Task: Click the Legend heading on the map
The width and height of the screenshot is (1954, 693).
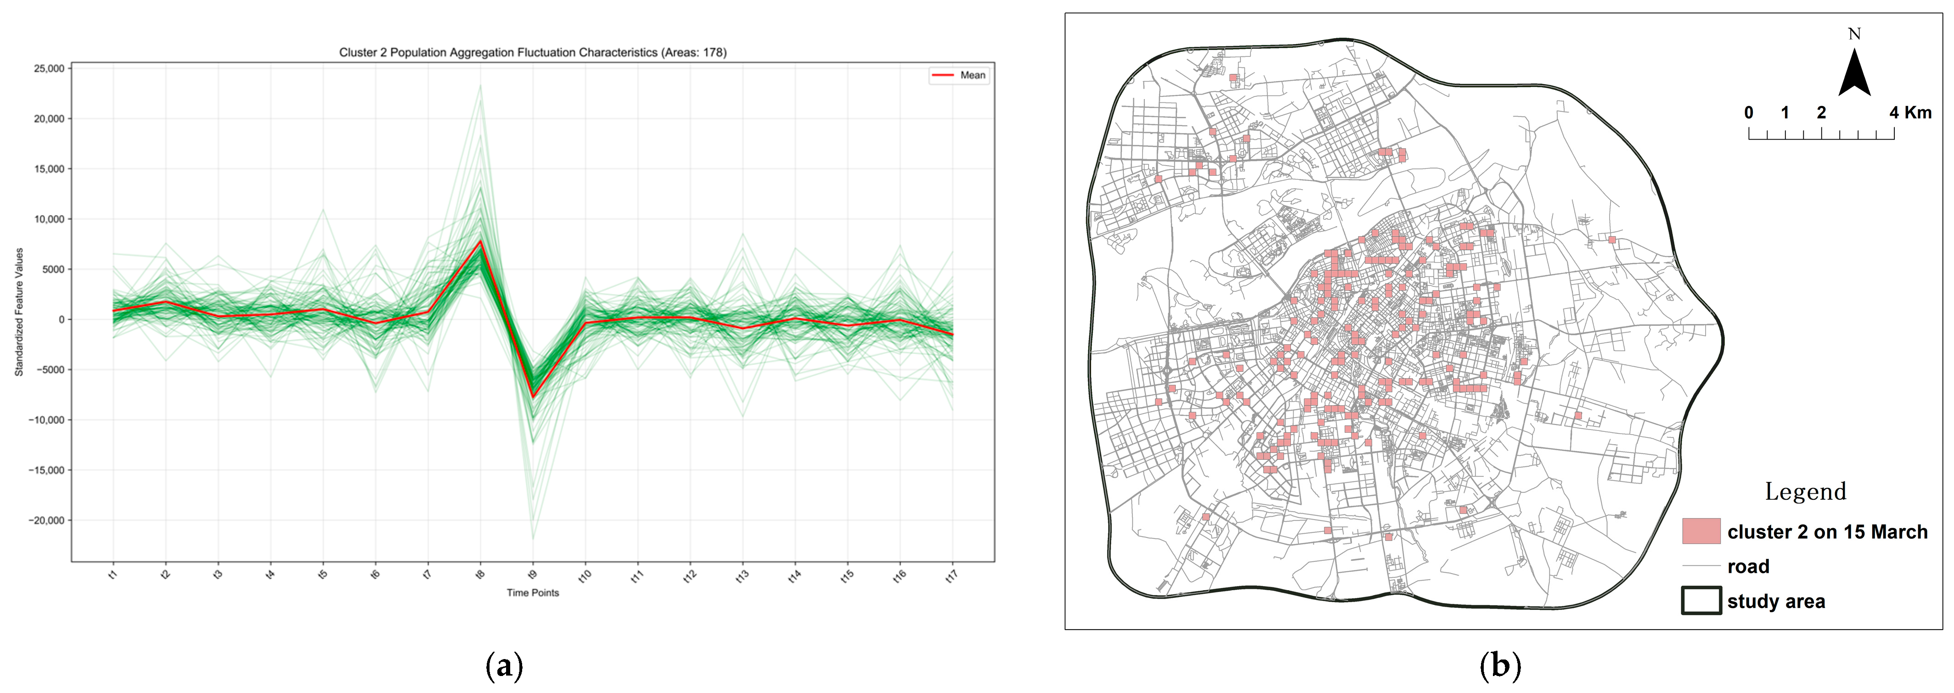Action: pos(1805,492)
